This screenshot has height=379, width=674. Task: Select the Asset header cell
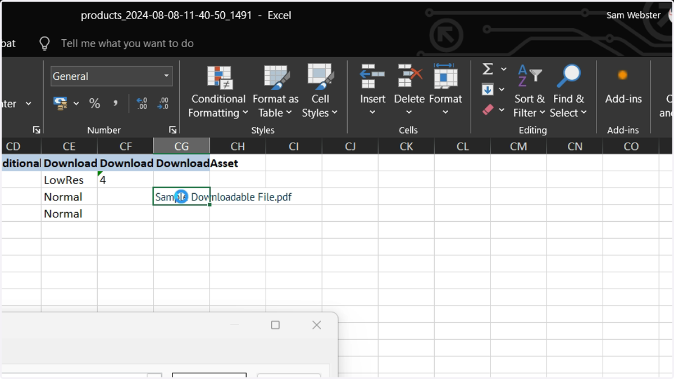238,163
